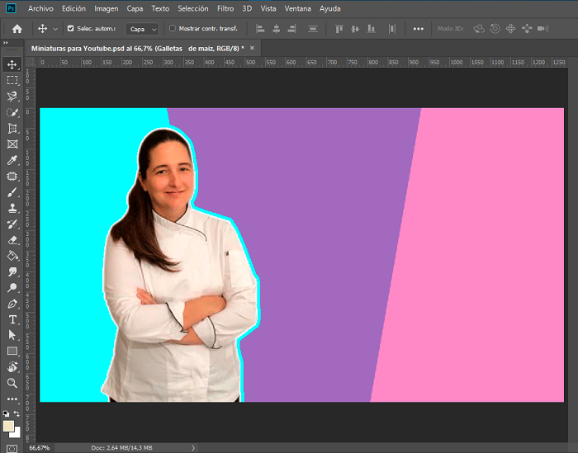Viewport: 578px width, 453px height.
Task: Reset default foreground and background colors
Action: tap(6, 413)
